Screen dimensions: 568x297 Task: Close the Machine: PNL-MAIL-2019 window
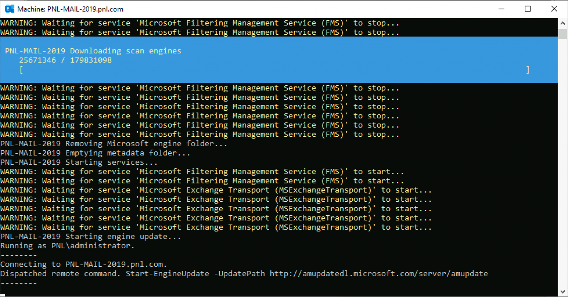[554, 9]
